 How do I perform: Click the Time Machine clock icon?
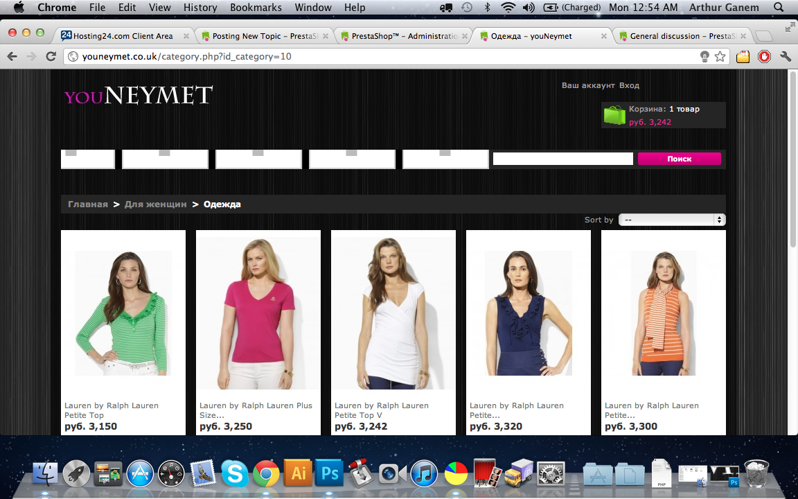point(466,7)
